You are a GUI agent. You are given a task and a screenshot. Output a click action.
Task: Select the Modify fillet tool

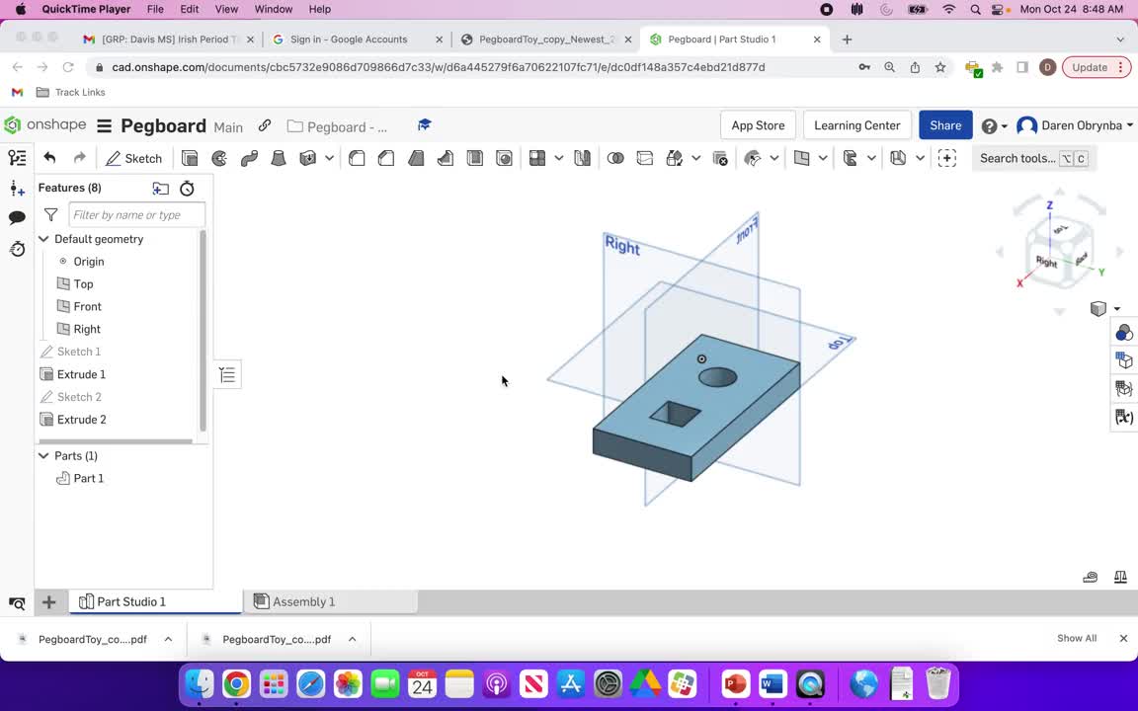[x=753, y=158]
